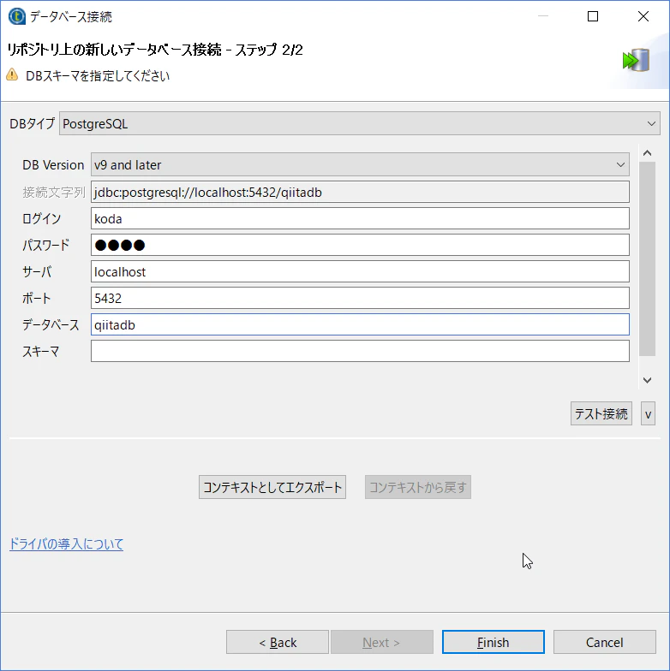This screenshot has height=671, width=670.
Task: Click the ログイン field containing koda
Action: 360,219
